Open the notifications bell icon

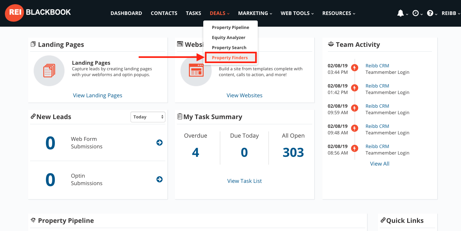click(400, 13)
